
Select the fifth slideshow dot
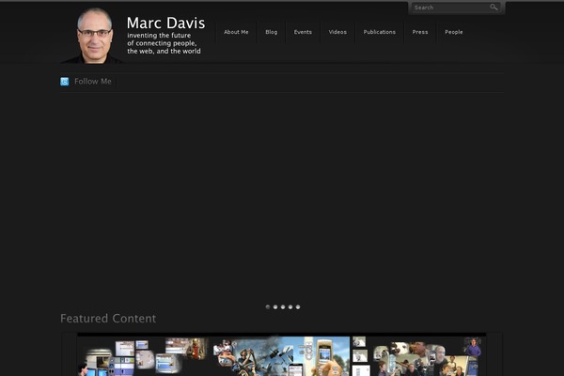point(298,307)
